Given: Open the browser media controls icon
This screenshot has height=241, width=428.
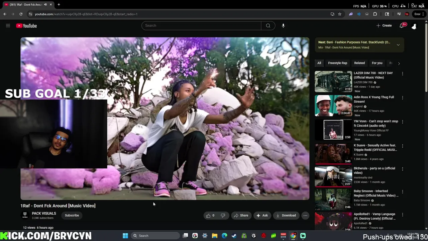Looking at the screenshot, I should point(399,14).
